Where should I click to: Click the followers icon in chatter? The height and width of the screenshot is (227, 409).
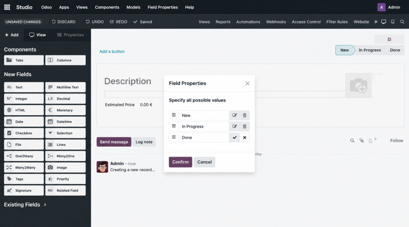click(370, 141)
